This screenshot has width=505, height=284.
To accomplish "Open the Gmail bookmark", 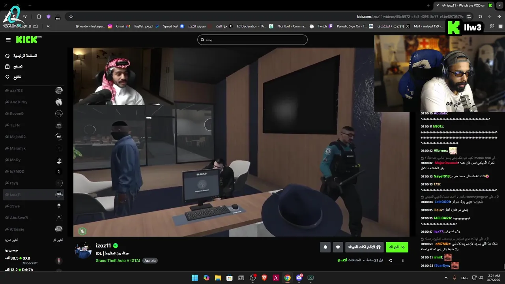I will 123,26.
